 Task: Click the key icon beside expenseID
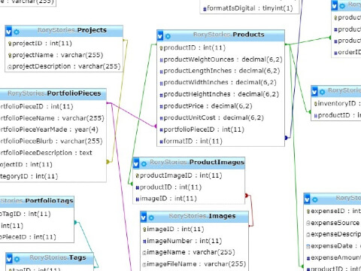[308, 212]
